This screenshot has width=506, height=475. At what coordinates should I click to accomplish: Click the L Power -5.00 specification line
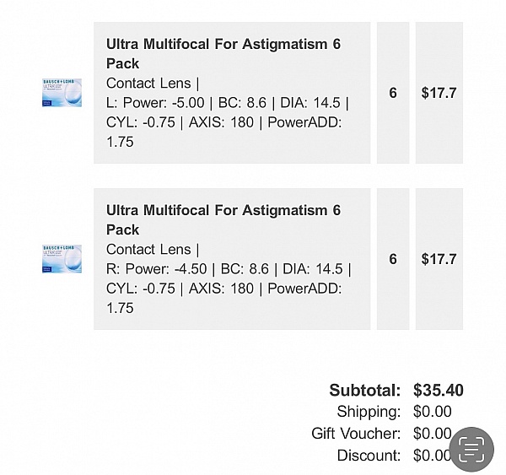228,103
